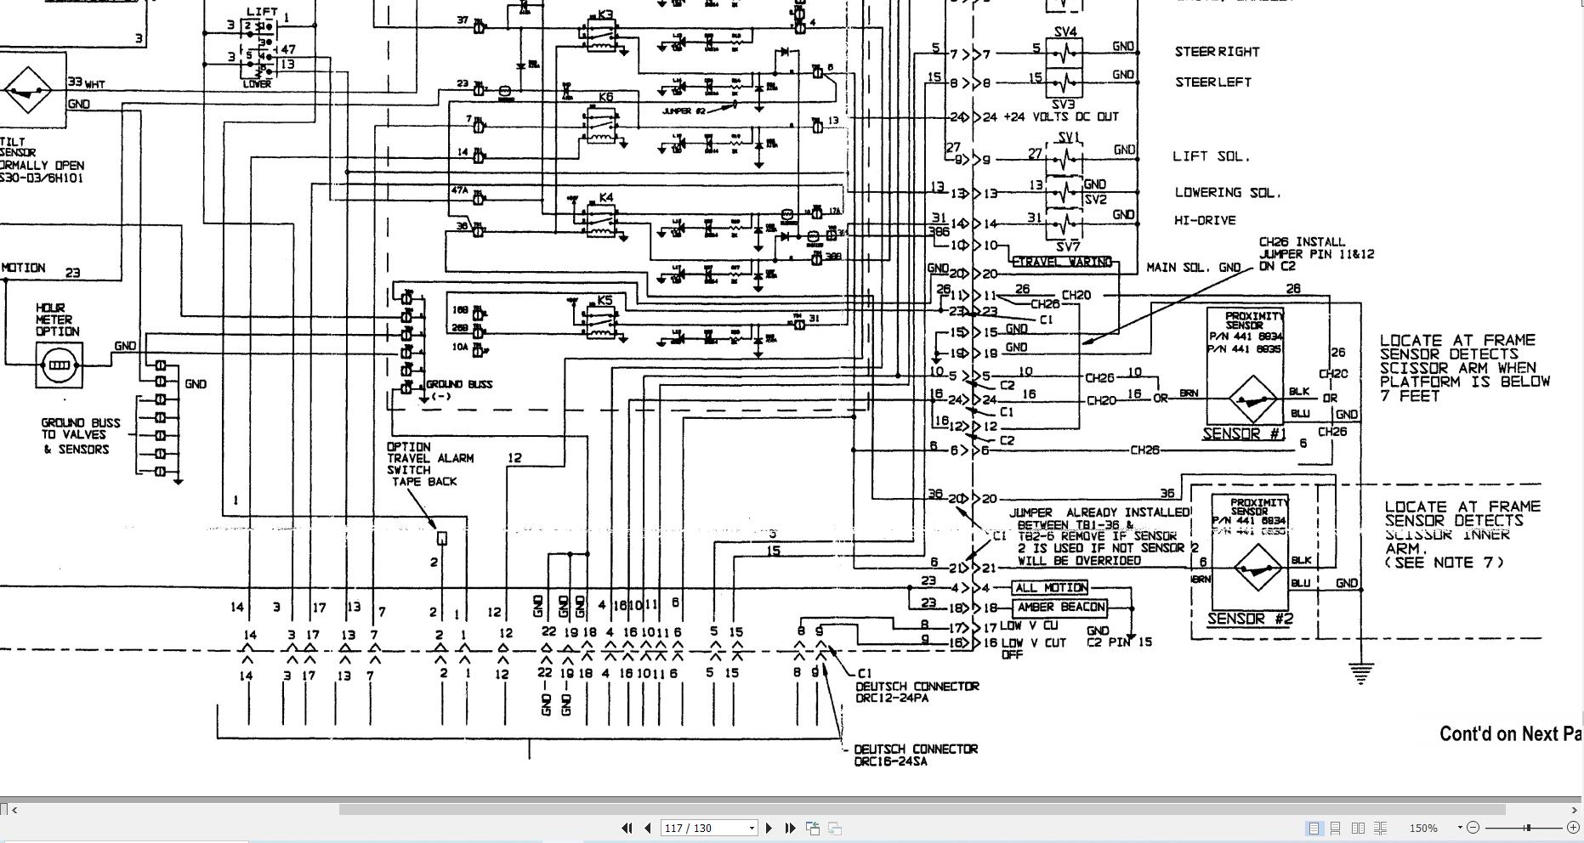
Task: Open the page number dropdown
Action: click(x=752, y=828)
